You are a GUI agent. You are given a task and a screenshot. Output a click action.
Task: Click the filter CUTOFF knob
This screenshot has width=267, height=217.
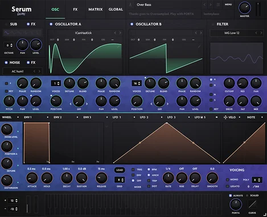(229, 83)
